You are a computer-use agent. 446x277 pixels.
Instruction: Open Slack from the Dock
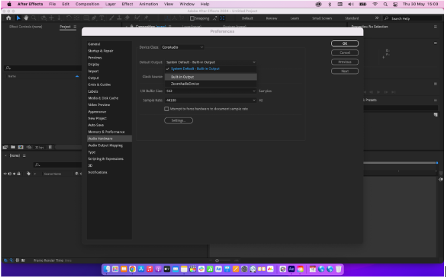click(201, 269)
